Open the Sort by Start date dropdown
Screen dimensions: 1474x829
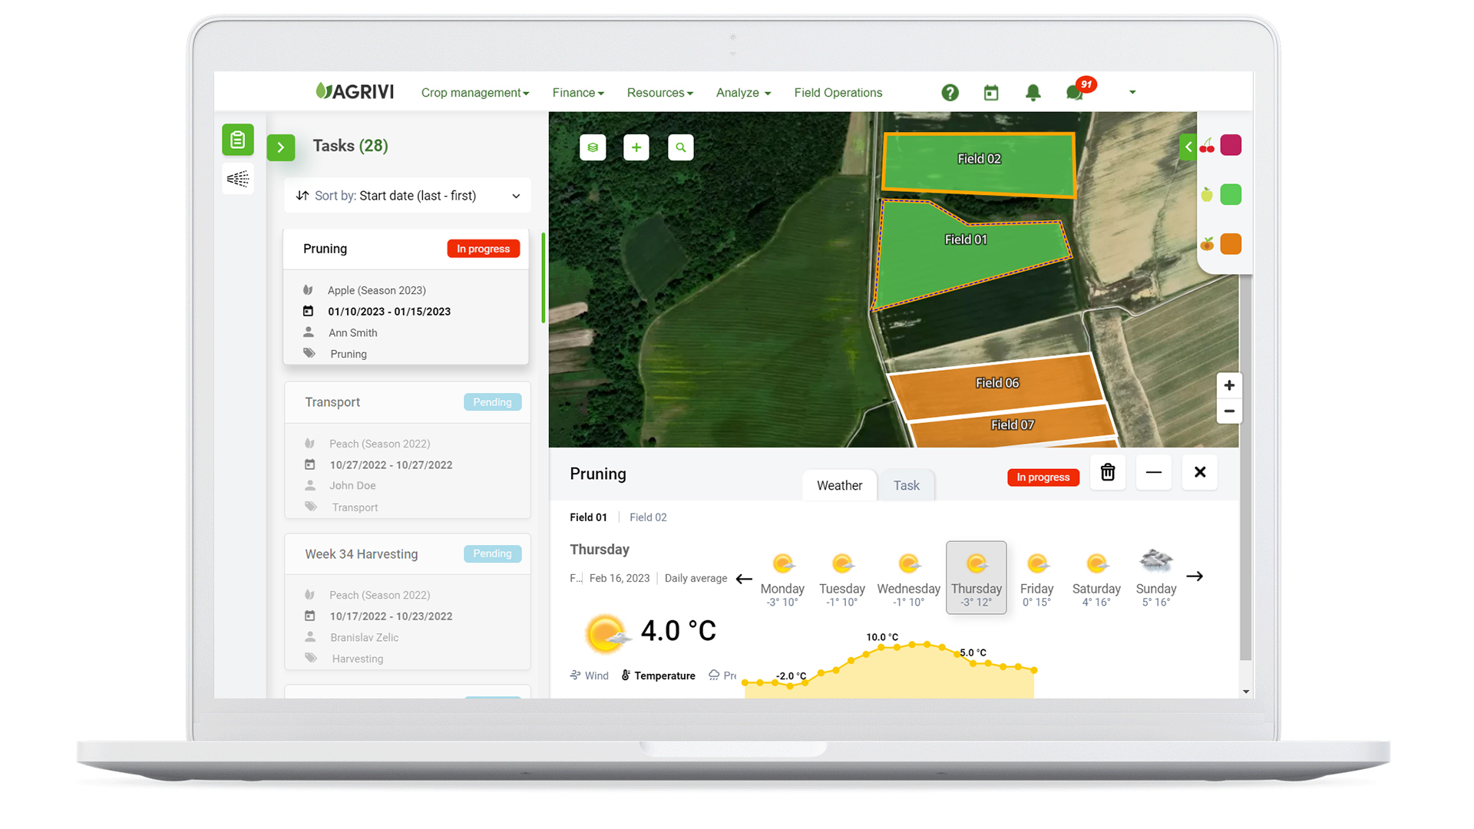tap(407, 196)
